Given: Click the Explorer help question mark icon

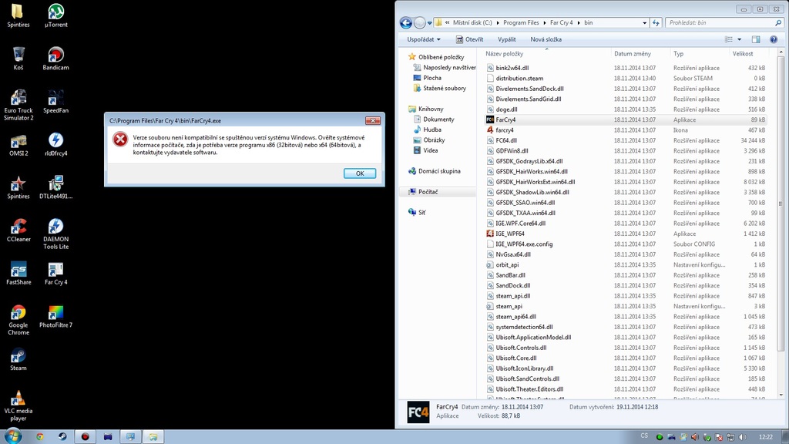Looking at the screenshot, I should pyautogui.click(x=772, y=39).
